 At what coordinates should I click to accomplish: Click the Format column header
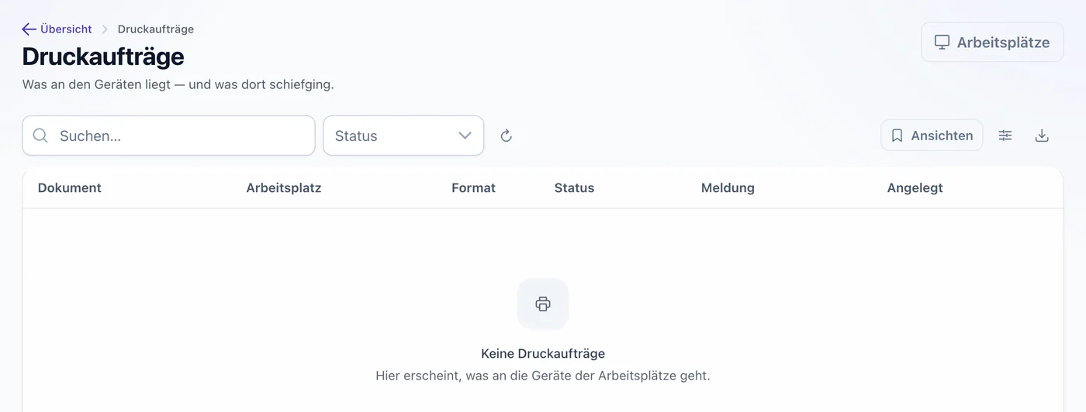click(x=473, y=188)
